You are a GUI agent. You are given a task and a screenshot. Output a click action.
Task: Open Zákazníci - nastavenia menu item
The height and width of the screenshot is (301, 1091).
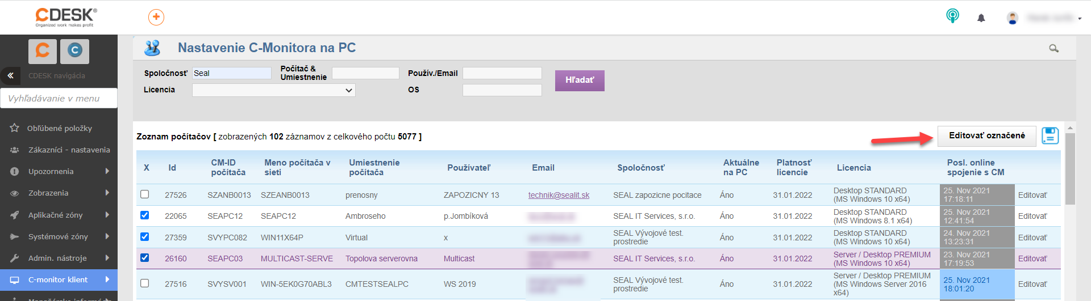[59, 150]
